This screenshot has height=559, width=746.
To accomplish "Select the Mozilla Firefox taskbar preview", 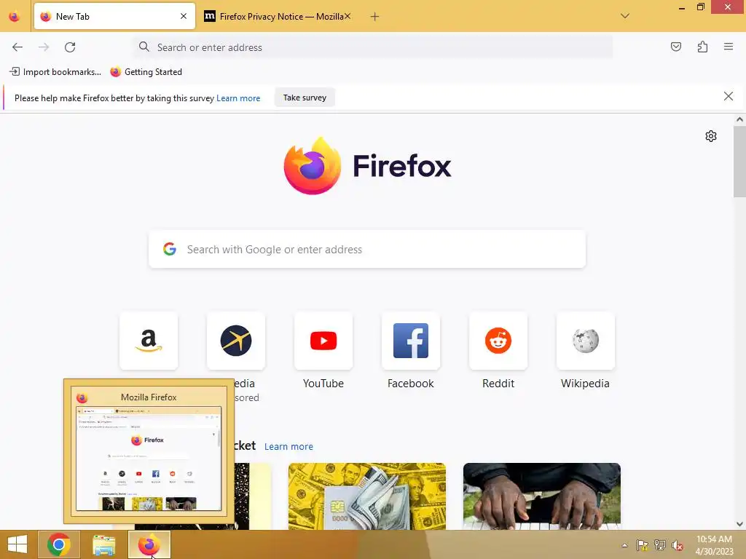I will (x=149, y=451).
